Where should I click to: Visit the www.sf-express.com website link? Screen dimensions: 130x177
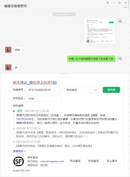tap(52, 161)
